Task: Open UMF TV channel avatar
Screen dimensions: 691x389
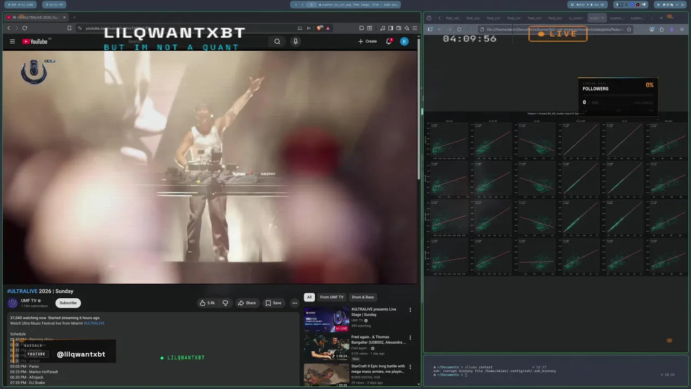Action: click(x=12, y=303)
